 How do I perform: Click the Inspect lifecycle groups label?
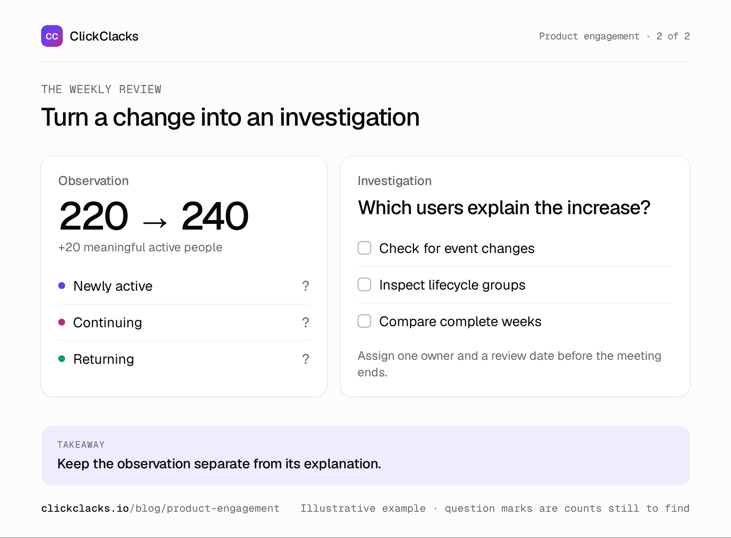pos(452,285)
